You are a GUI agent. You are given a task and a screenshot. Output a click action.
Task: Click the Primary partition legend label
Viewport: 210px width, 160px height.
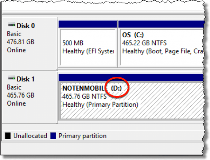point(83,136)
